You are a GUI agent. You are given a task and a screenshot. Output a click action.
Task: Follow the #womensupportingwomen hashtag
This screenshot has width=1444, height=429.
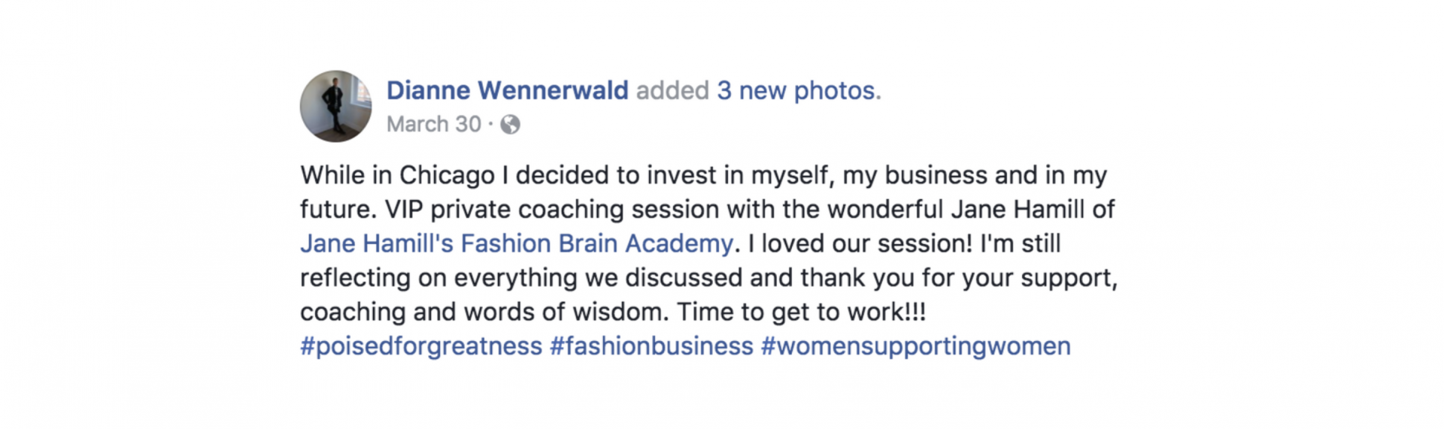pyautogui.click(x=915, y=346)
